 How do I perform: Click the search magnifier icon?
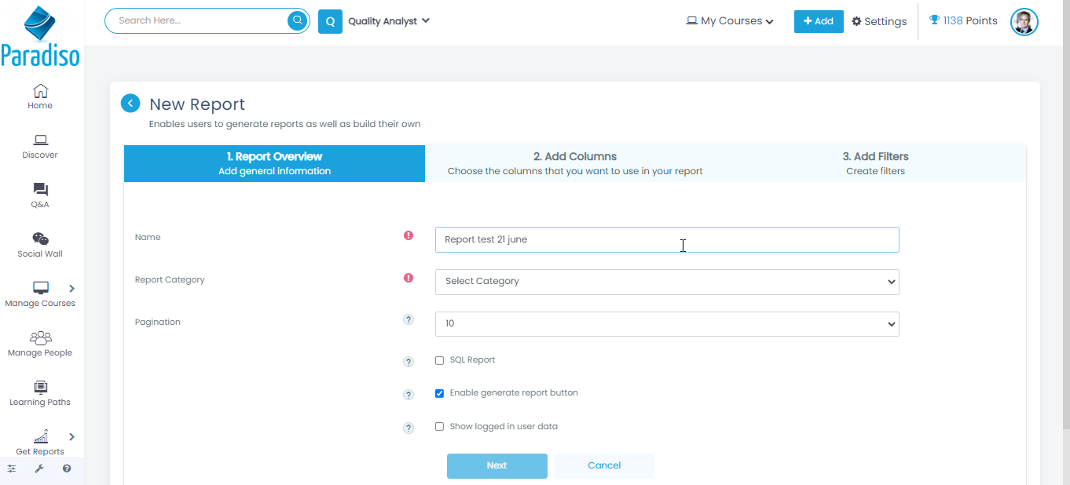tap(298, 20)
